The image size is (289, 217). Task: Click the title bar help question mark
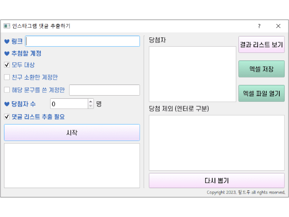click(x=259, y=26)
